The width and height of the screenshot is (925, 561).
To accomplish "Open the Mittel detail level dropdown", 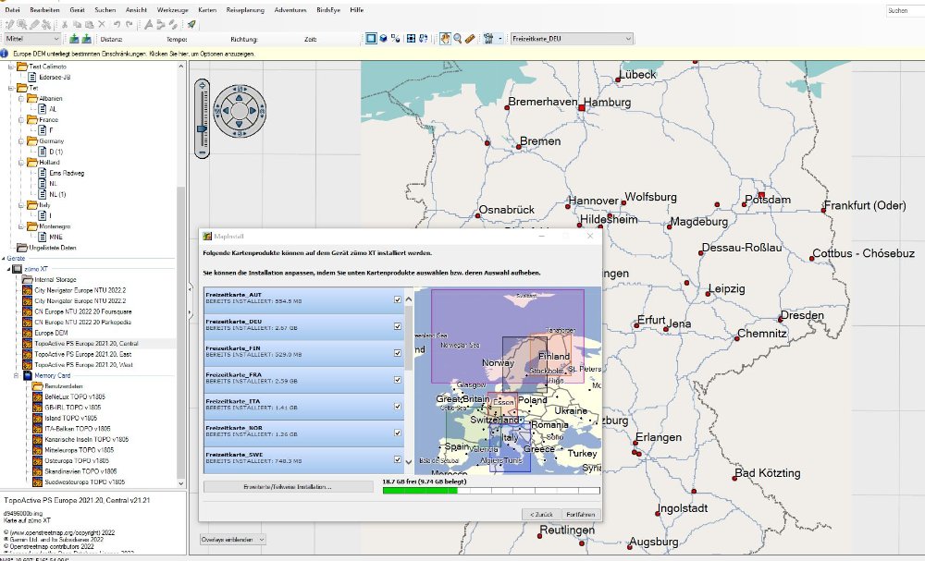I will (57, 39).
